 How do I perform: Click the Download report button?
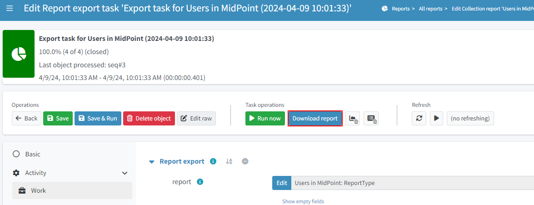(x=315, y=118)
